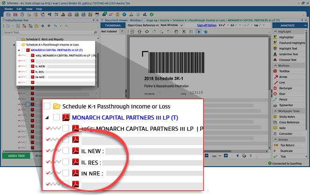Click the pointer select tool in viewer toolbar
Viewport: 310px width, 195px height.
[198, 32]
